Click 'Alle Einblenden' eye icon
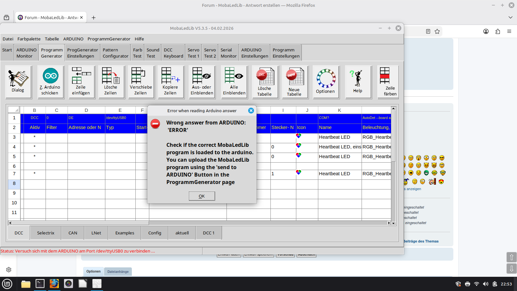The width and height of the screenshot is (517, 291). [x=234, y=82]
